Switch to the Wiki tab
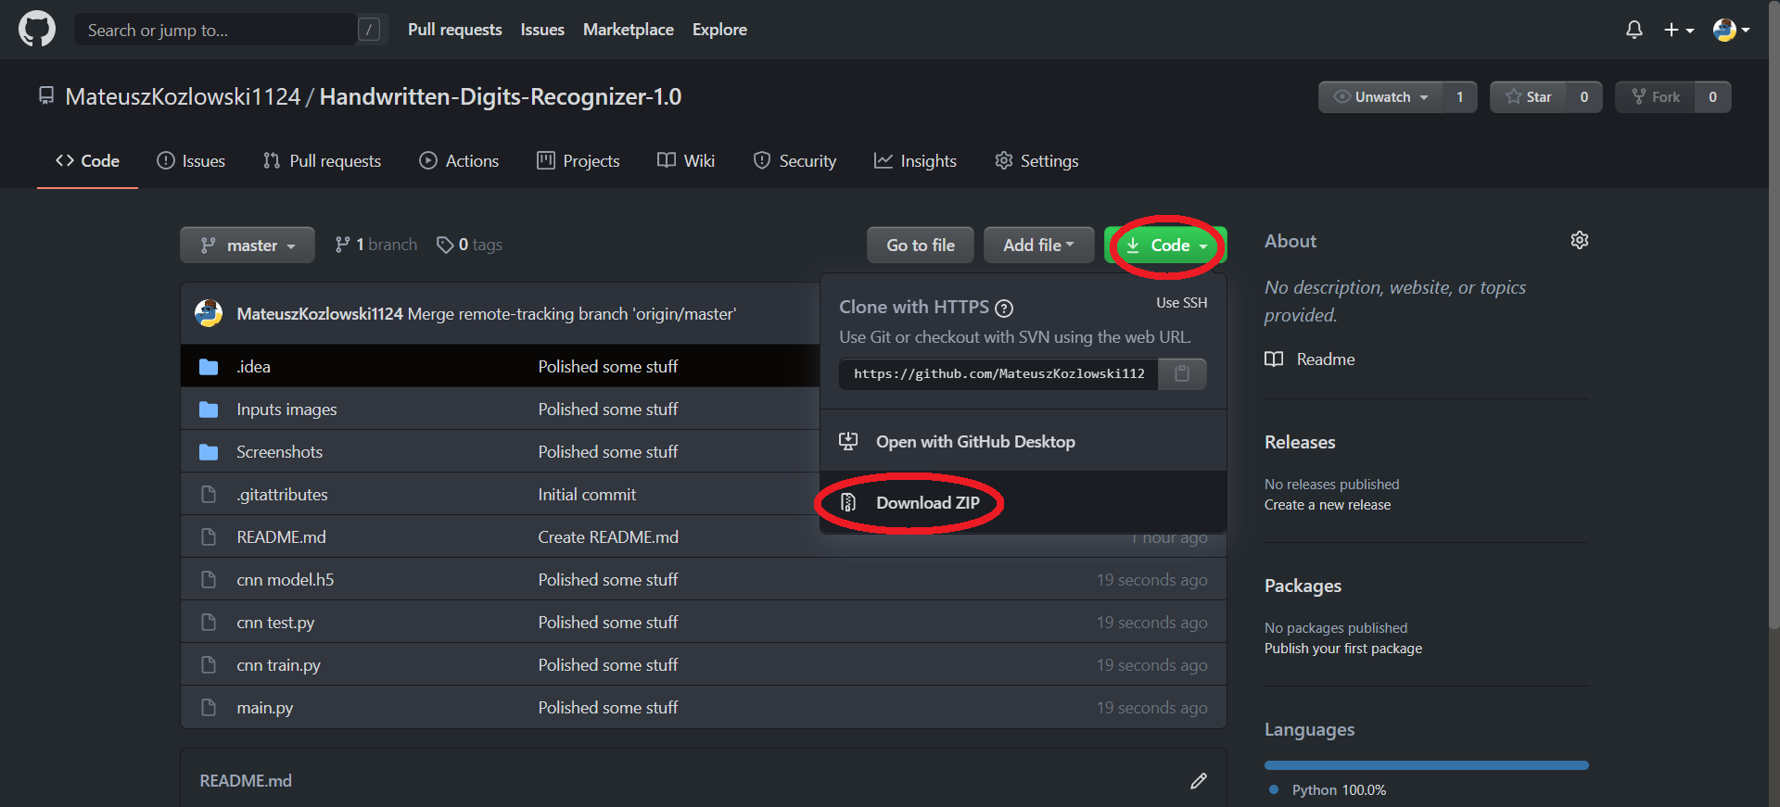 pos(686,161)
